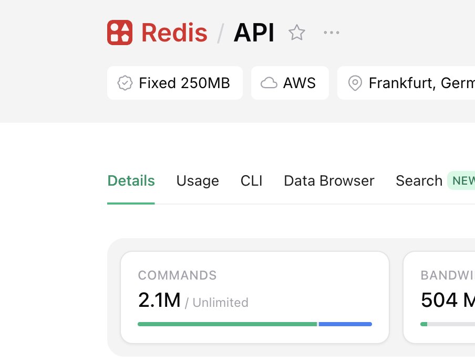Open the Search tab
475x364 pixels.
point(419,181)
